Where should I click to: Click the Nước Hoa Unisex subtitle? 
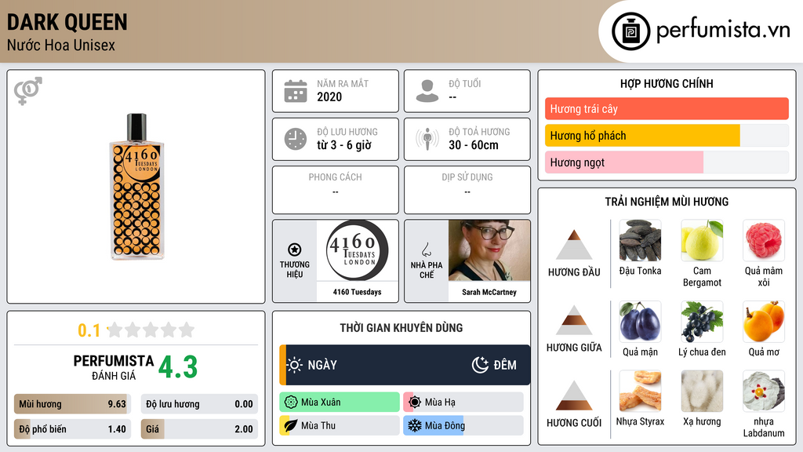tap(61, 46)
